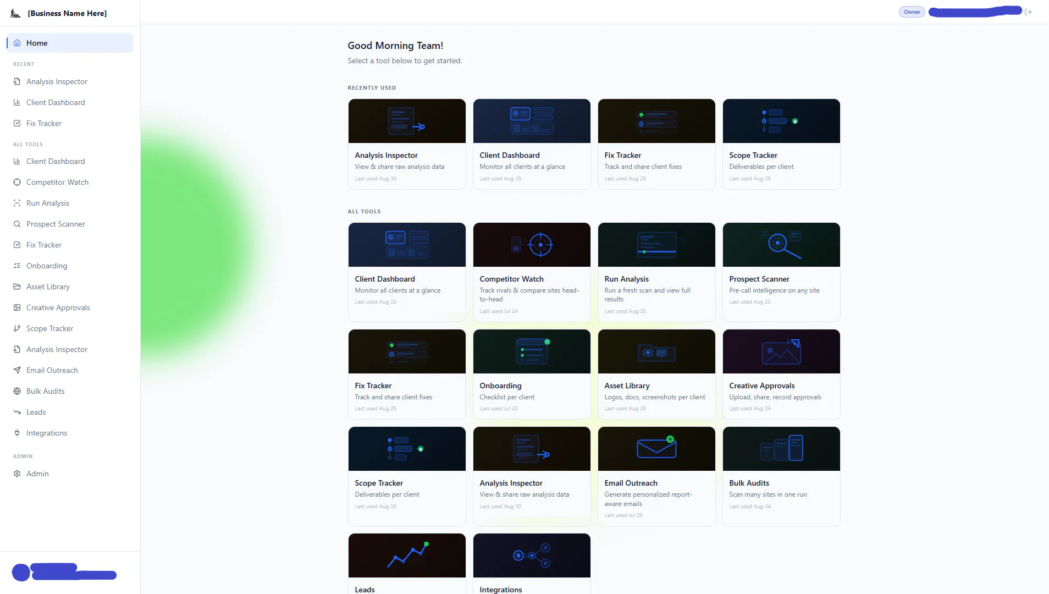Click the Home icon in the sidebar
The width and height of the screenshot is (1049, 594).
[x=17, y=43]
